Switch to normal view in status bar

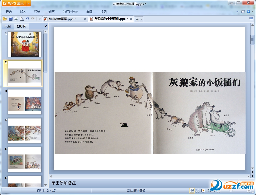tap(192, 190)
